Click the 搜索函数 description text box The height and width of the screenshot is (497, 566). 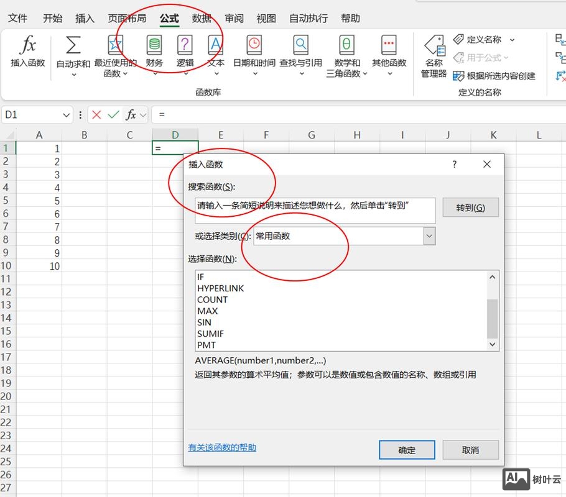(x=315, y=211)
